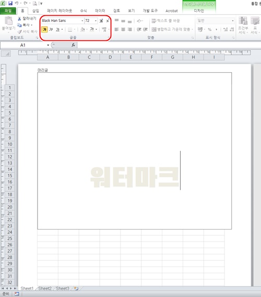
Task: Open the Clipboard (클립보드) dialog launcher
Action: tap(37, 38)
